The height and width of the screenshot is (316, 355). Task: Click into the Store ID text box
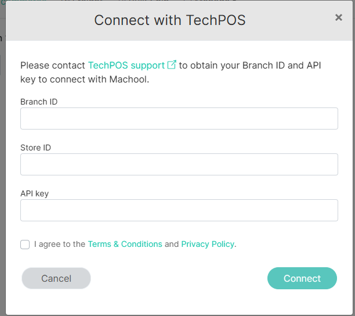coord(179,164)
